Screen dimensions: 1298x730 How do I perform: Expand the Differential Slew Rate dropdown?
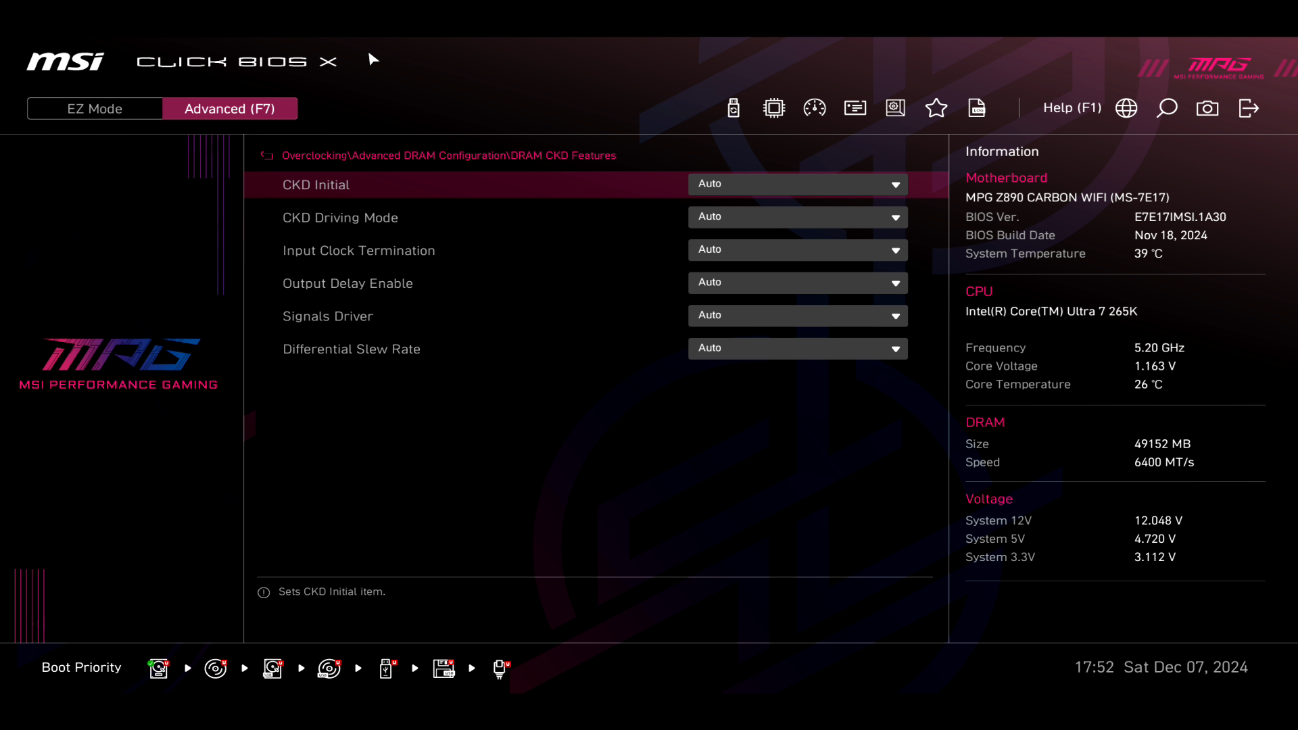tap(798, 348)
